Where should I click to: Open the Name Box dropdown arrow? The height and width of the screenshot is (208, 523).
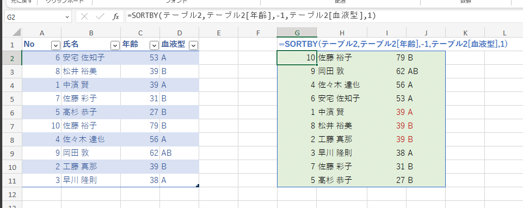[x=67, y=17]
